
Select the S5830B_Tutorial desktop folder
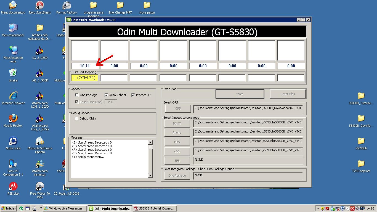coord(361,98)
